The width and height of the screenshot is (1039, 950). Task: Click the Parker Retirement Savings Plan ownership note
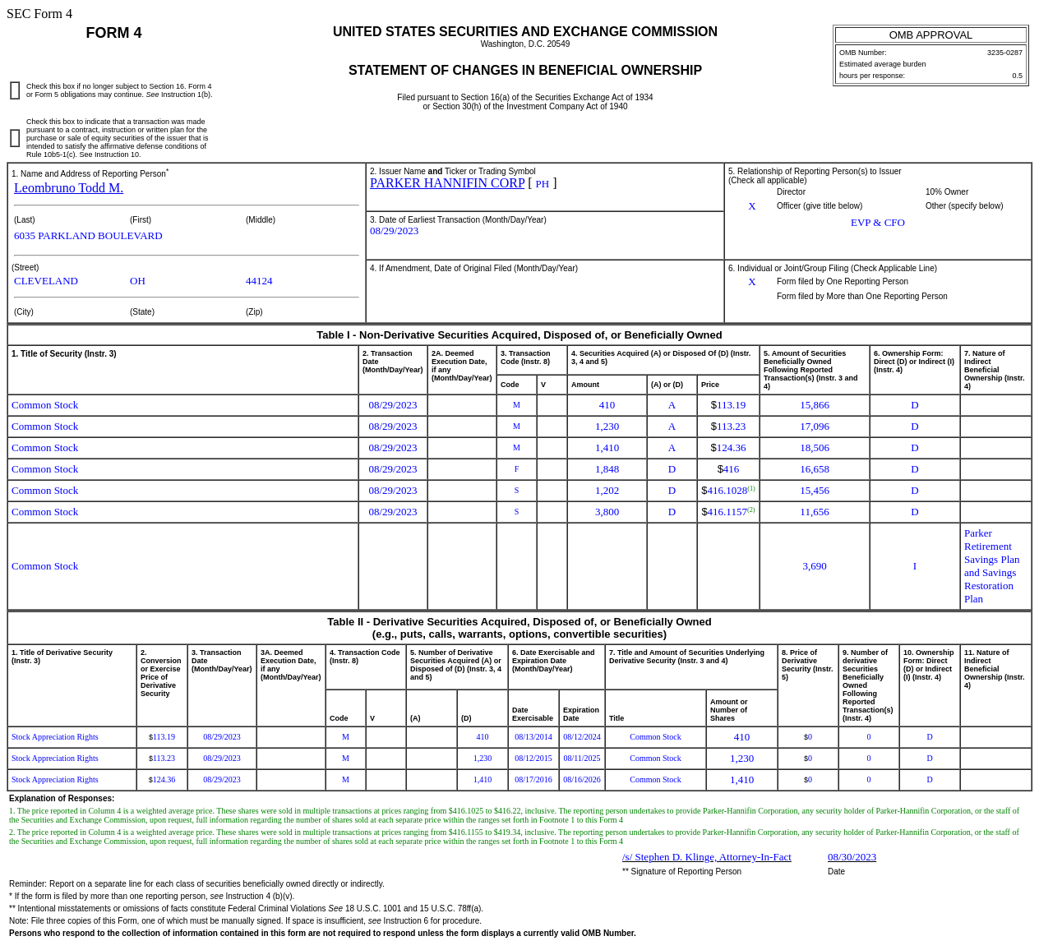click(x=992, y=566)
